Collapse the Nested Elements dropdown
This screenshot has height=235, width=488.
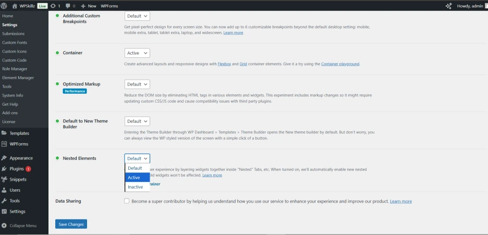click(x=137, y=158)
